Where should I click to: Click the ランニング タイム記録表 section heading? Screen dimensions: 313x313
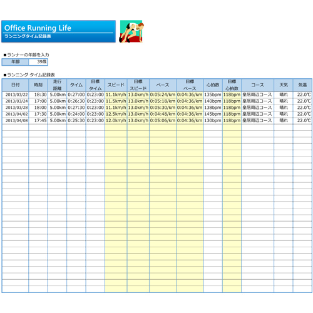tap(29, 75)
